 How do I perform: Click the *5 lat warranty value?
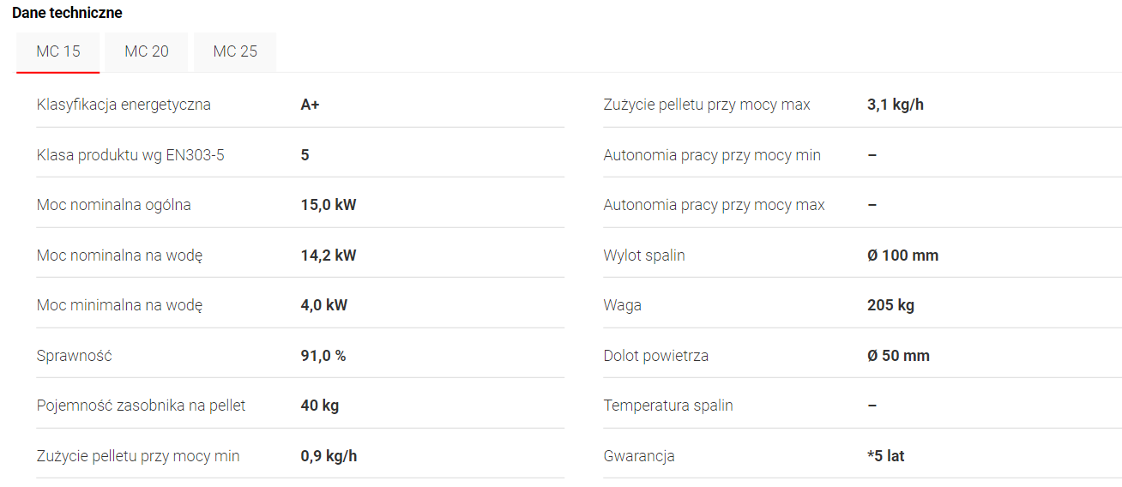886,456
